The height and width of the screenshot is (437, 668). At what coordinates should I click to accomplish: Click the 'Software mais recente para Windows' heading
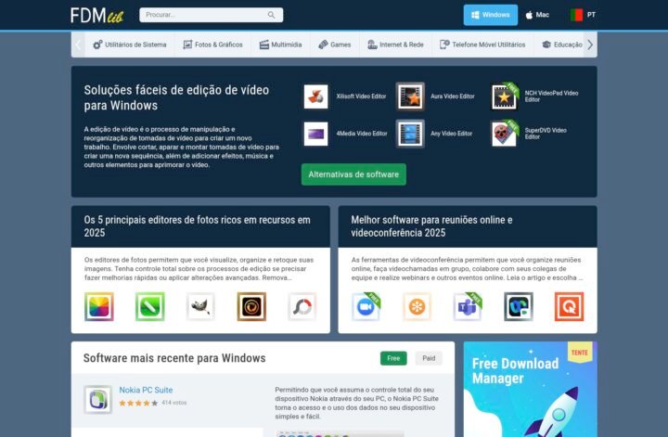pyautogui.click(x=174, y=358)
